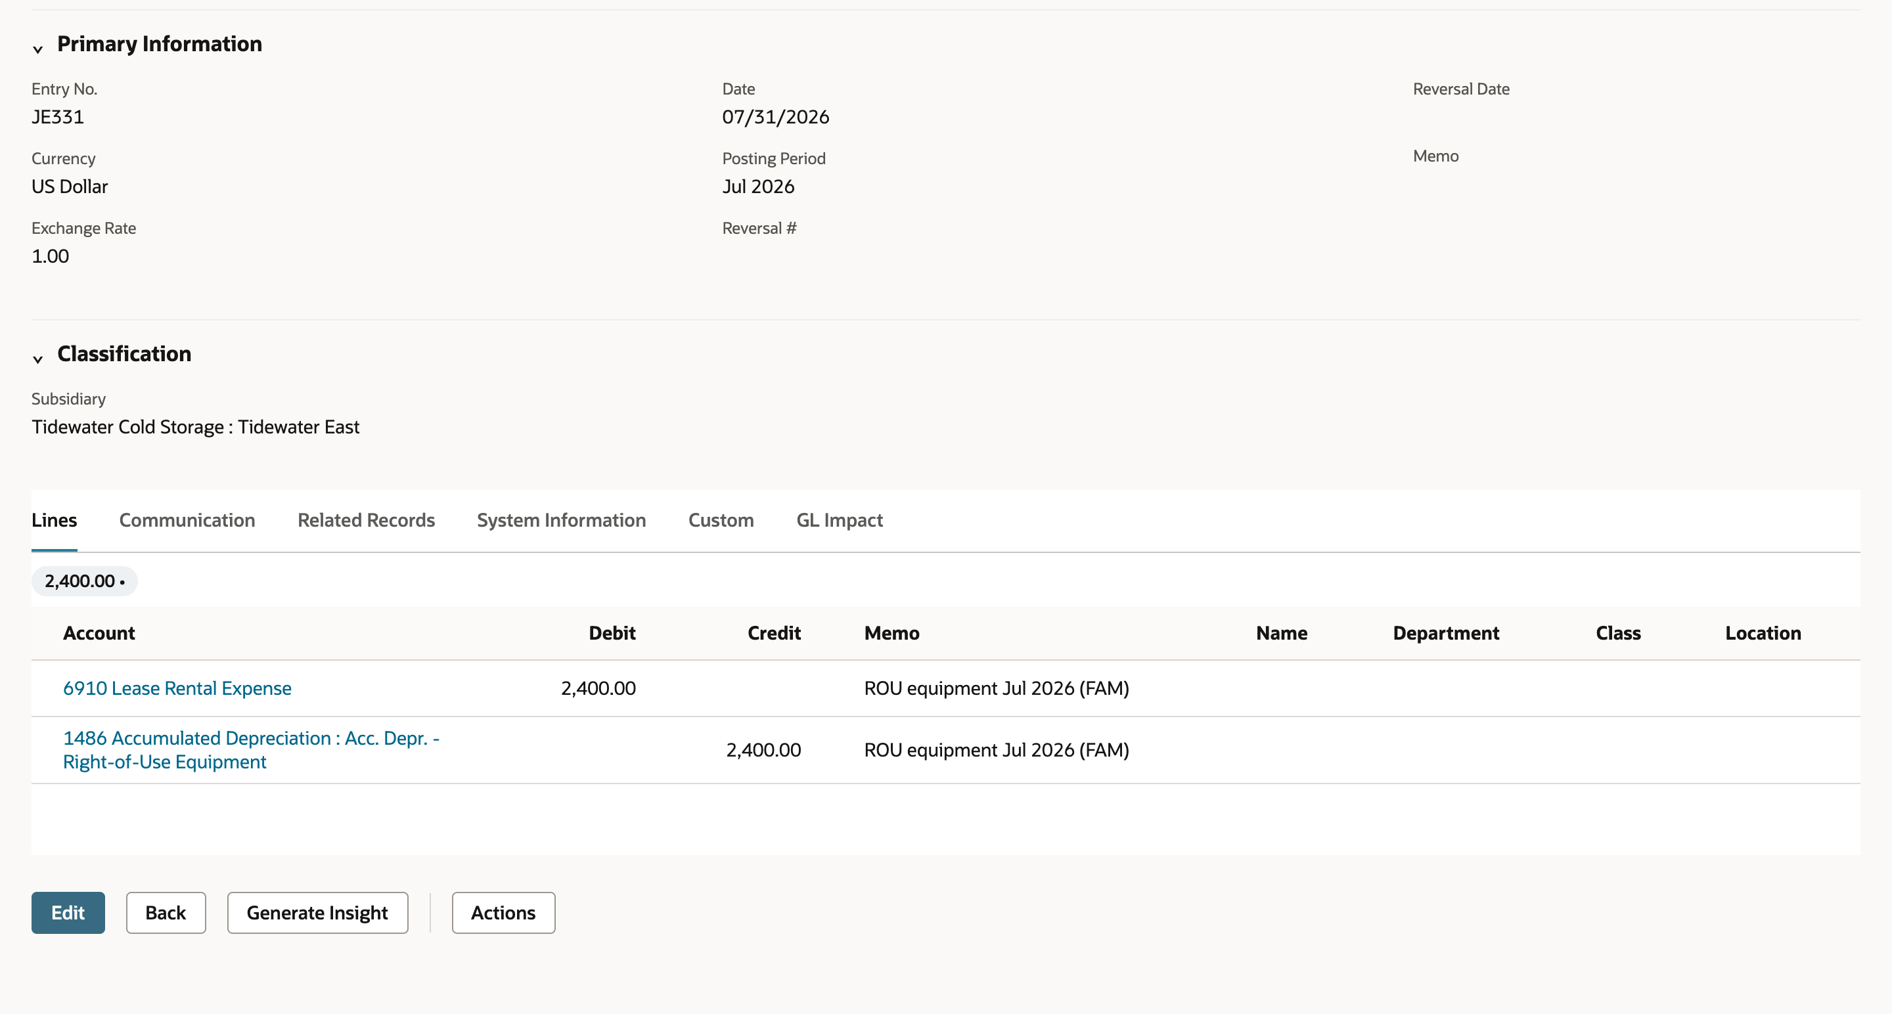This screenshot has height=1014, width=1892.
Task: Click subsidiary Tidewater Cold Storage : Tidewater East
Action: [195, 427]
